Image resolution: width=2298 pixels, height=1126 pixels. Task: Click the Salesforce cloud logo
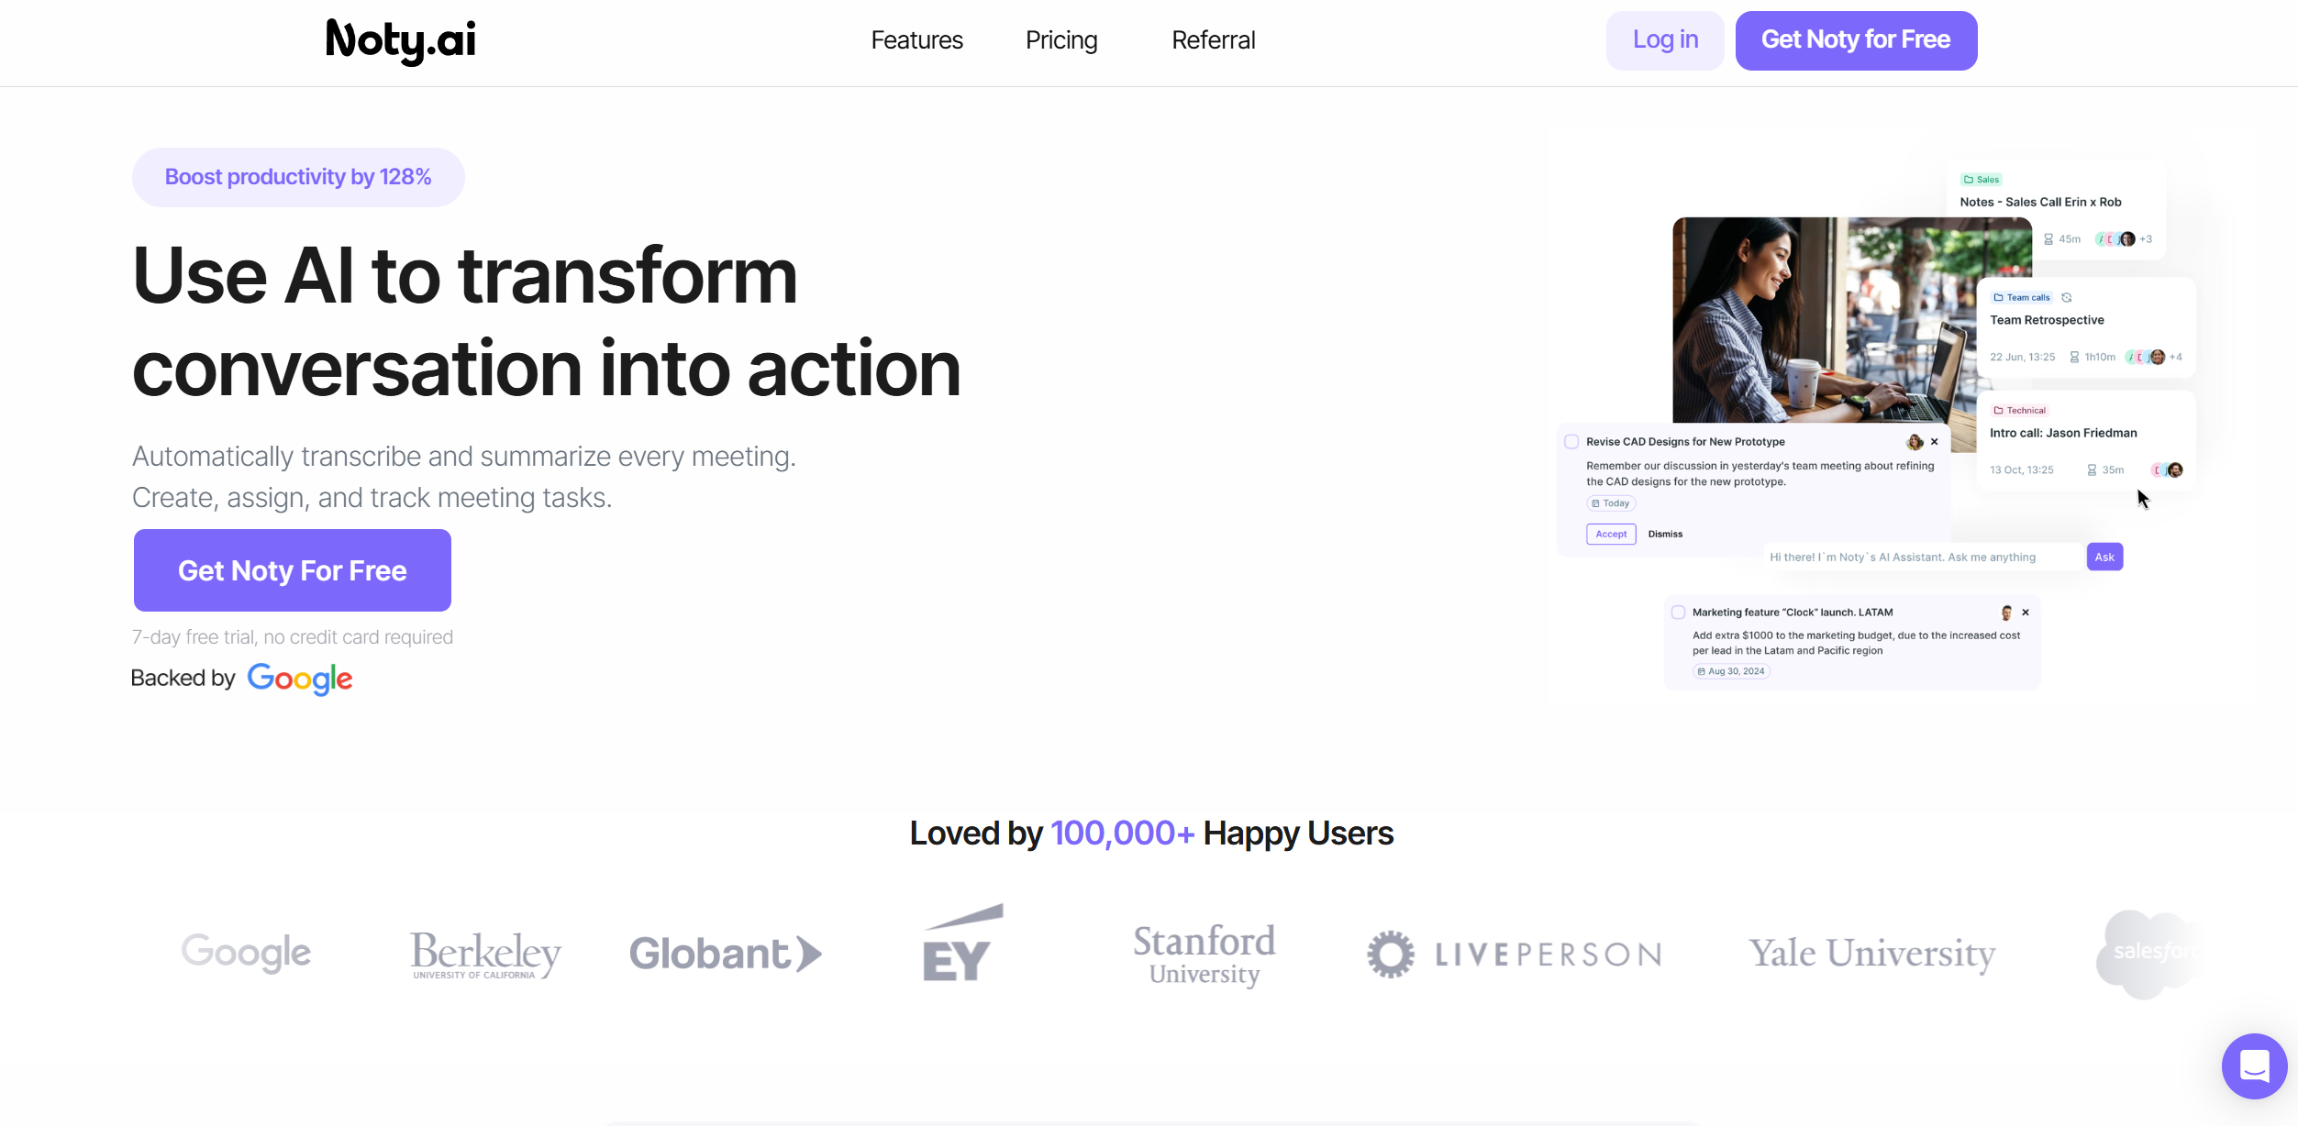(x=2147, y=954)
